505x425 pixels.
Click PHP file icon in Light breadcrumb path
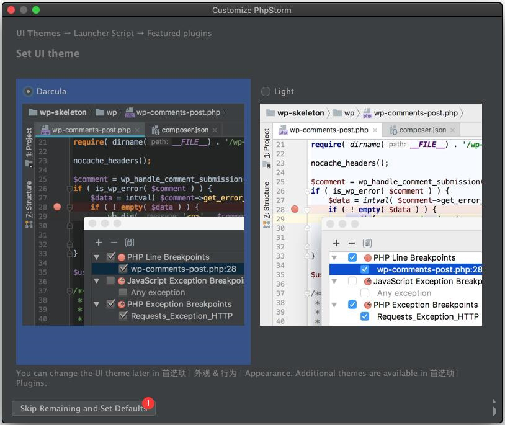367,113
